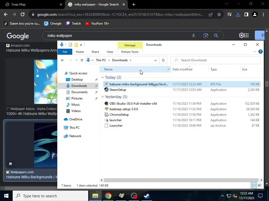This screenshot has width=269, height=201.
Task: Start Google voice search microphone
Action: 194,36
